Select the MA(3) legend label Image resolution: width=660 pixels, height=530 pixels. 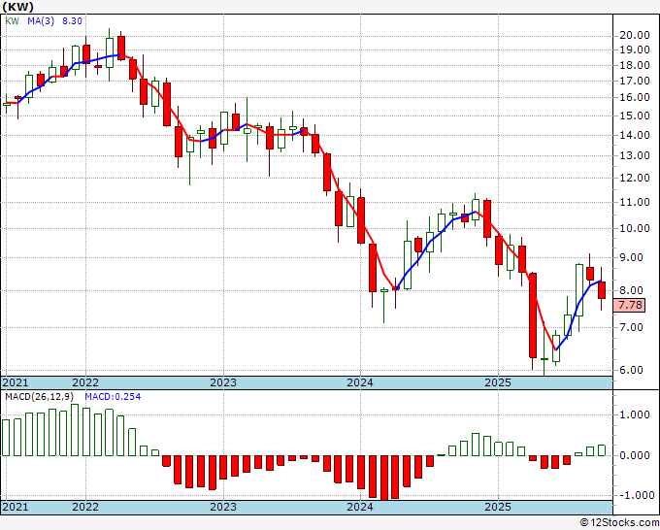pos(40,21)
